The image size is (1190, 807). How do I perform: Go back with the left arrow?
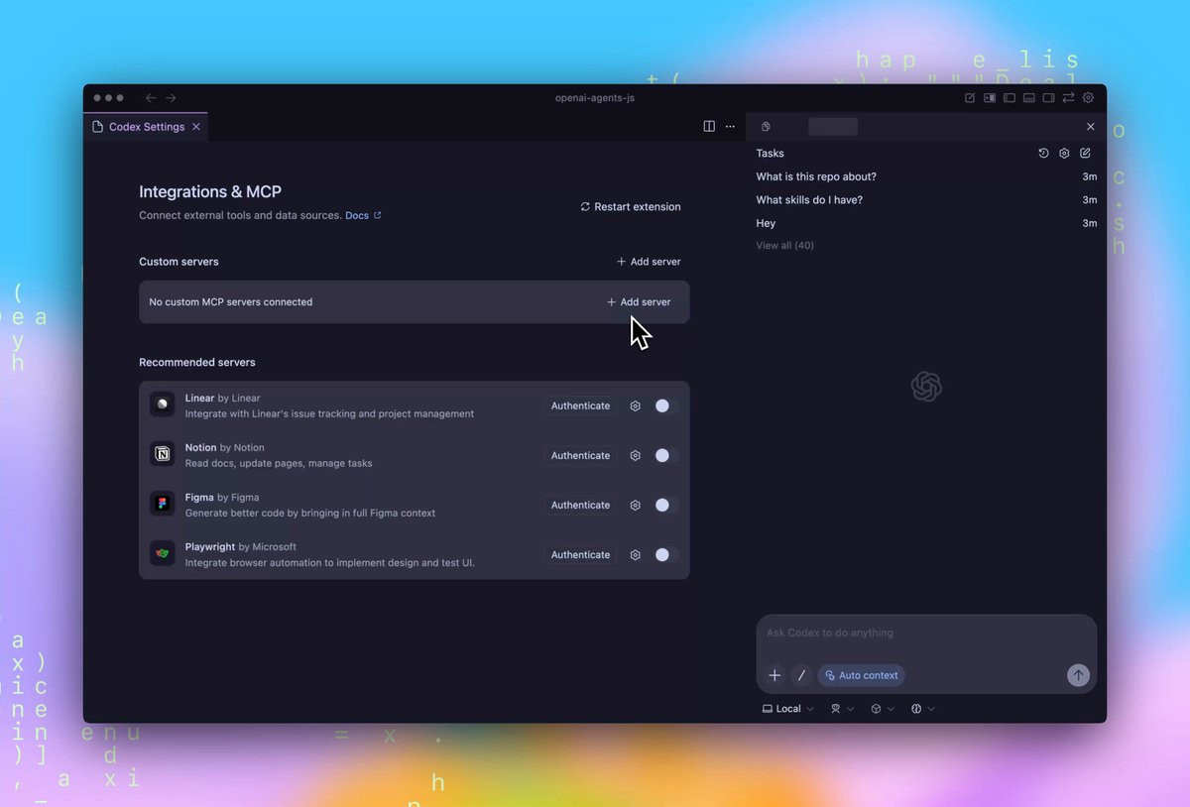click(x=151, y=98)
